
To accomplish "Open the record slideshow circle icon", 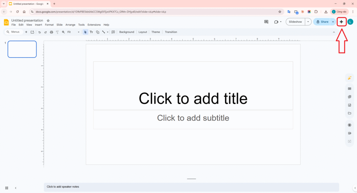I will [x=349, y=125].
